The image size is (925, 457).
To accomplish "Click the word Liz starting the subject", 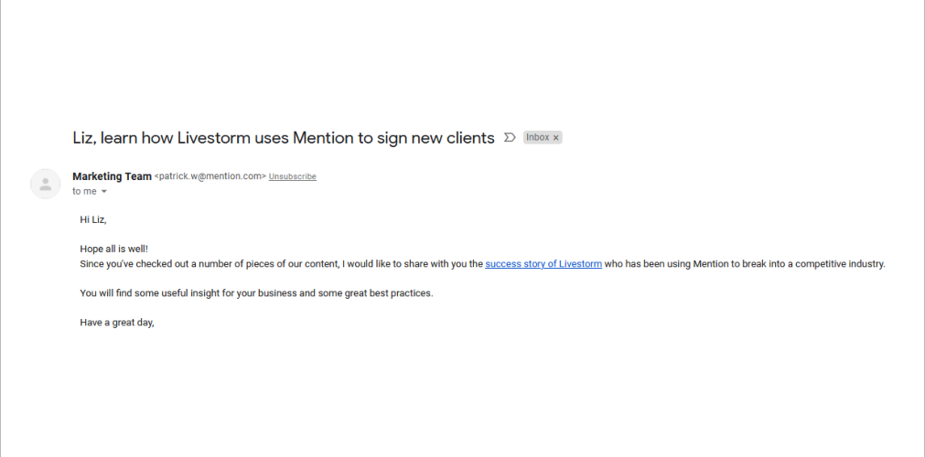I will [82, 137].
